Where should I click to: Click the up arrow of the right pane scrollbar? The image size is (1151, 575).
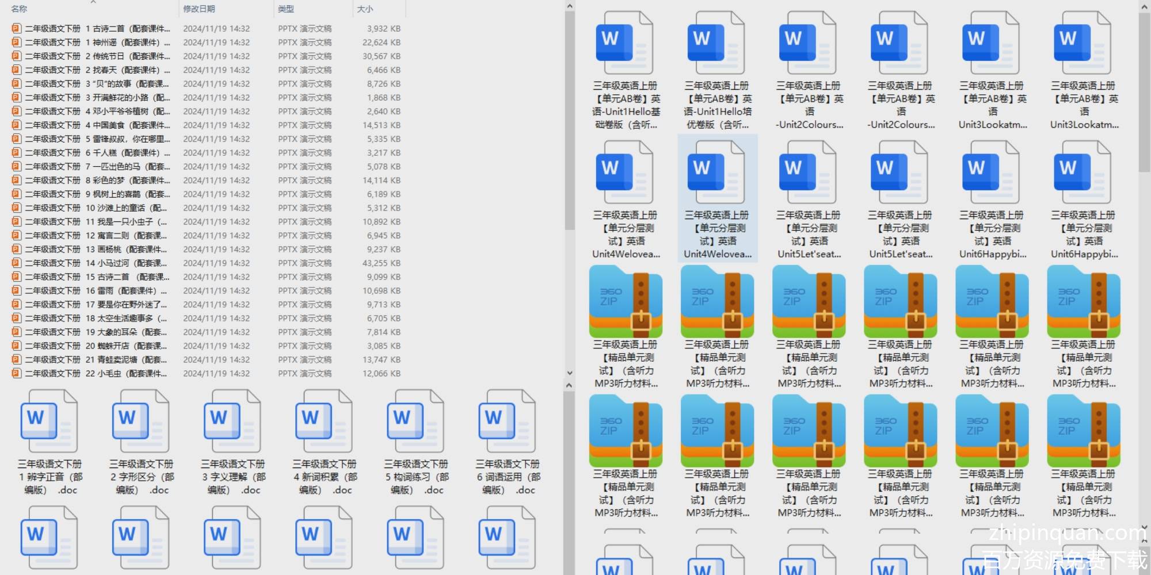coord(1144,6)
